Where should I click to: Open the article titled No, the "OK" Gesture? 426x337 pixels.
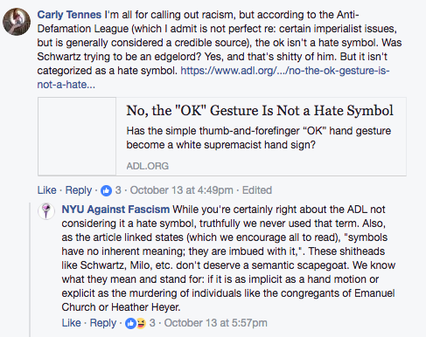tap(260, 111)
